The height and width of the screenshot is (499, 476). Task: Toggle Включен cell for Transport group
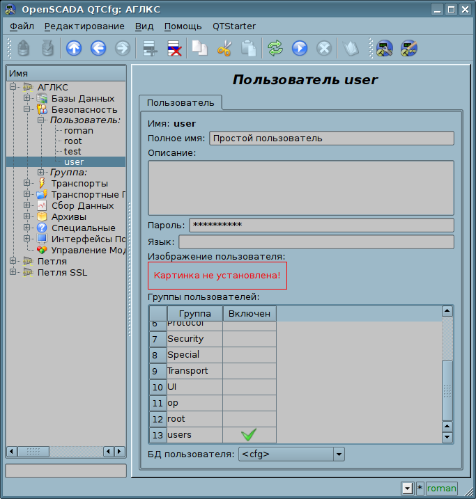249,371
